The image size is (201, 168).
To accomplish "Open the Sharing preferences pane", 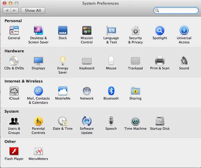I will tap(136, 91).
